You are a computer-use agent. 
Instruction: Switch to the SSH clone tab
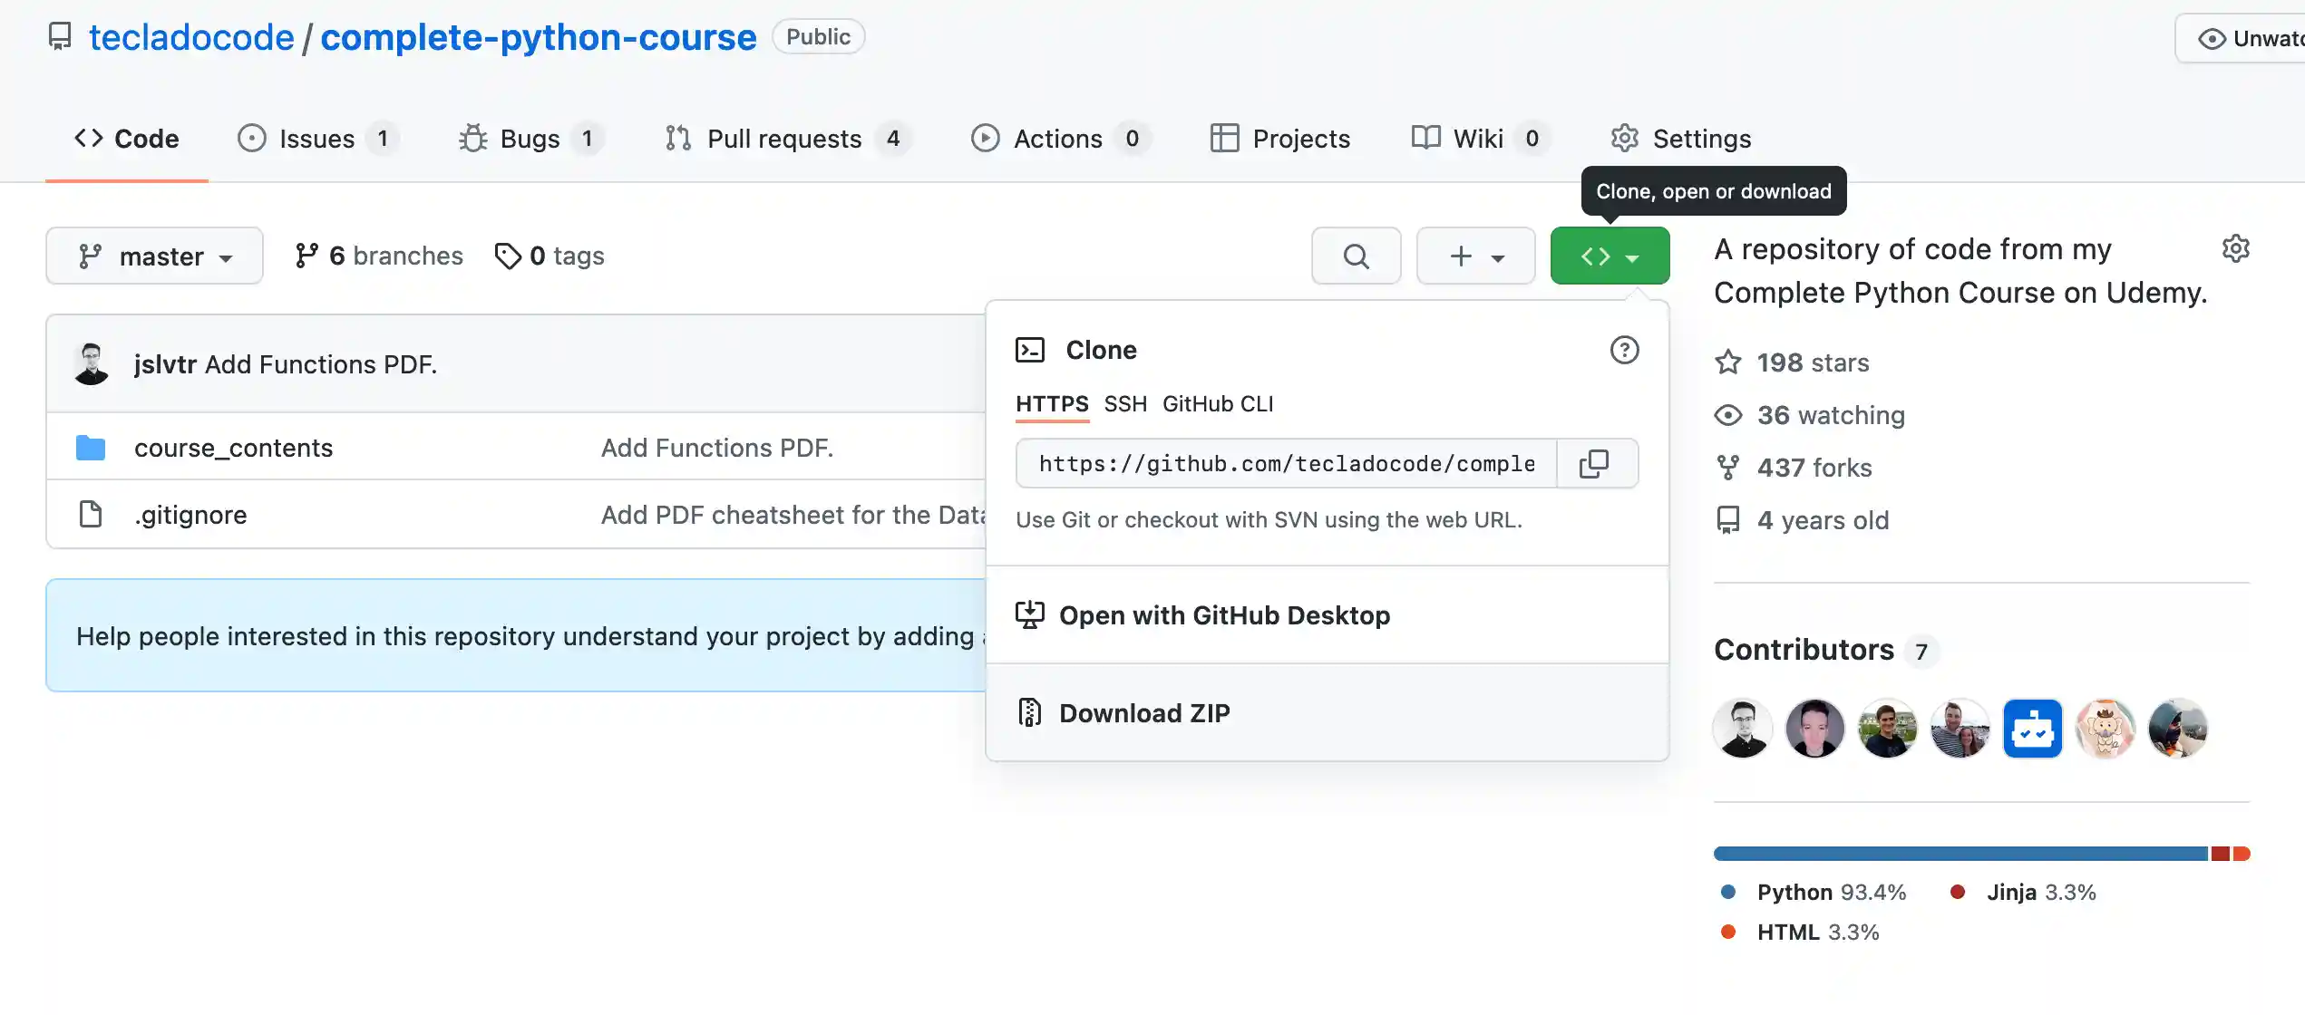pyautogui.click(x=1125, y=404)
